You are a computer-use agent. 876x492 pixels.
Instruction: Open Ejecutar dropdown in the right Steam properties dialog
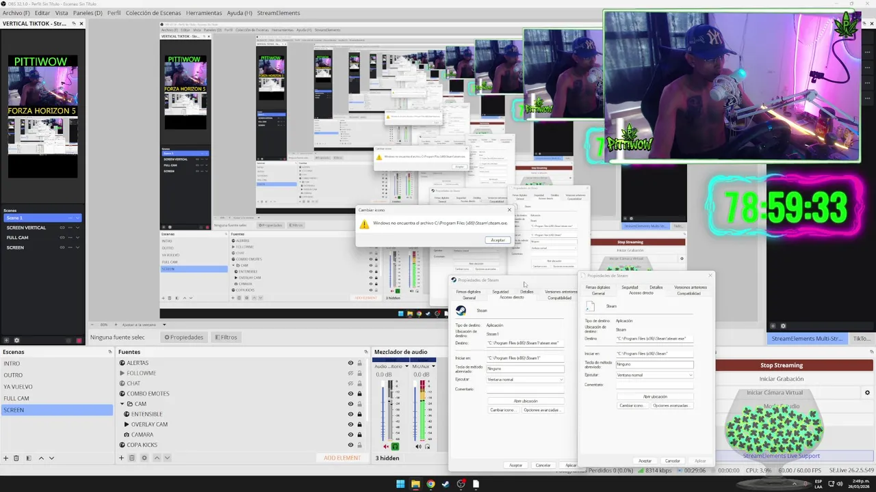pos(655,375)
